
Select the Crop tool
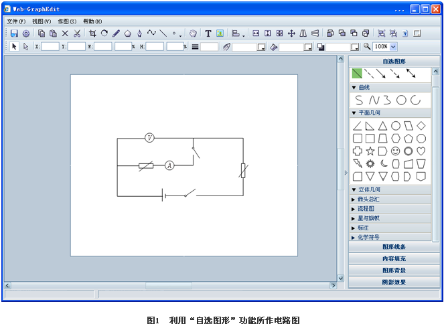(92, 33)
